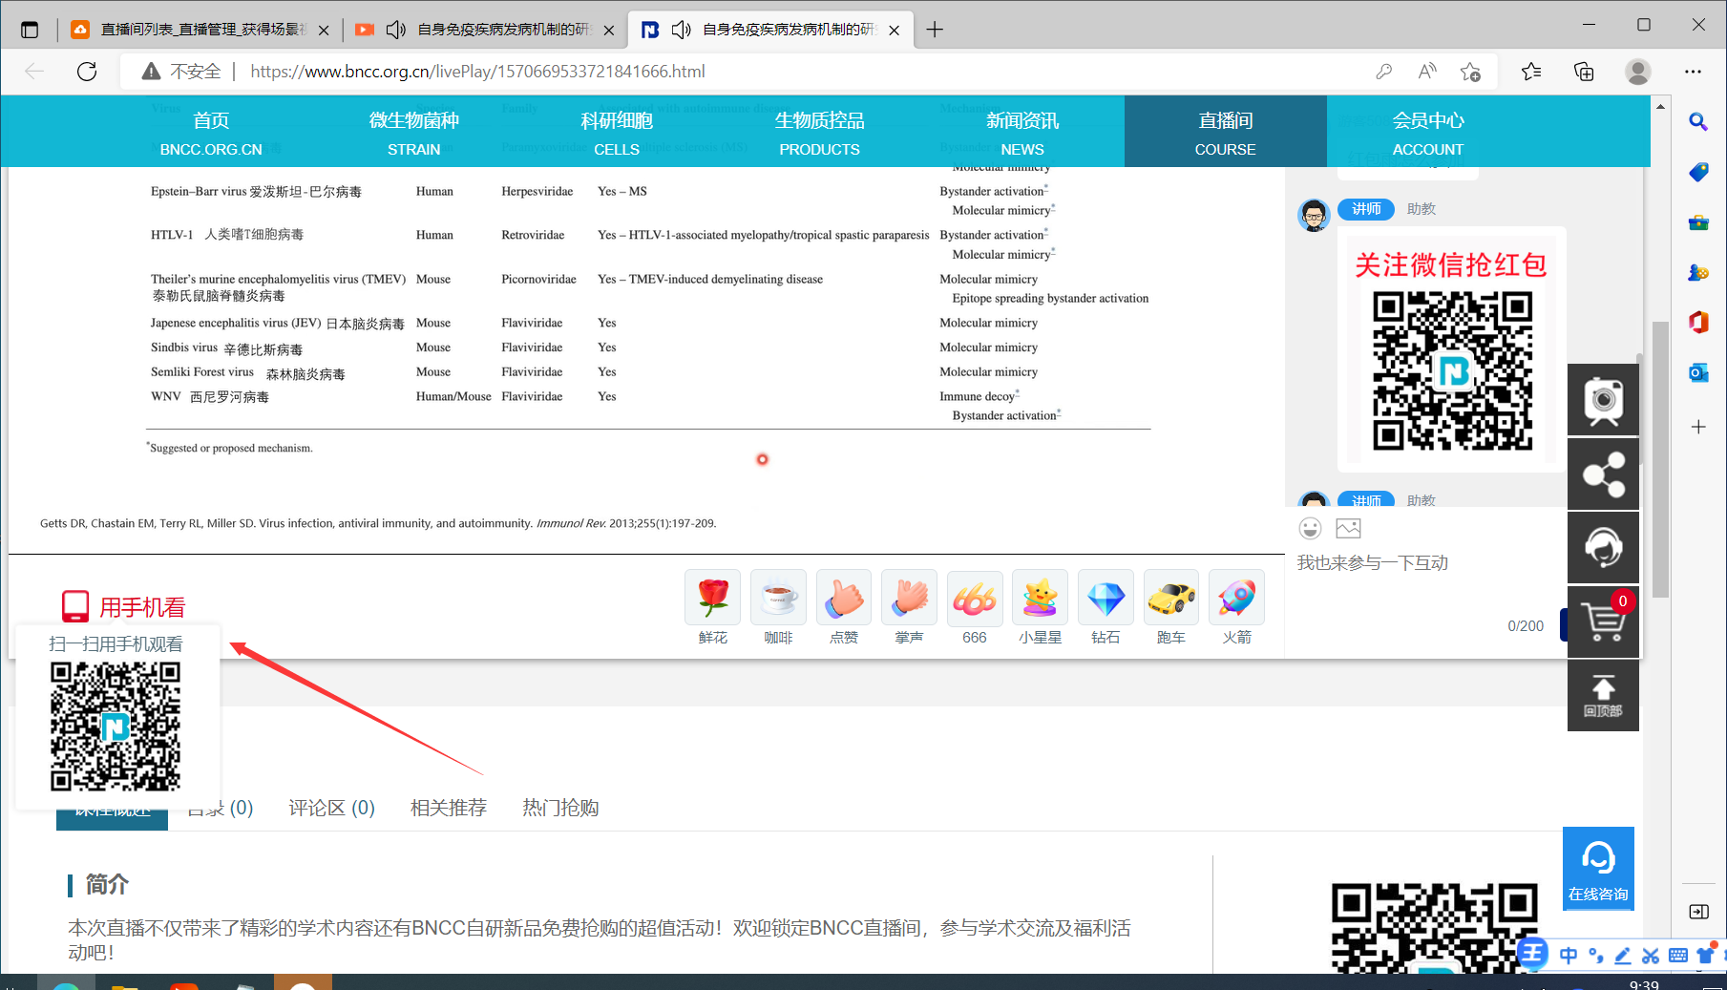The image size is (1727, 990).
Task: Click the thumbs-up like gift
Action: [844, 599]
